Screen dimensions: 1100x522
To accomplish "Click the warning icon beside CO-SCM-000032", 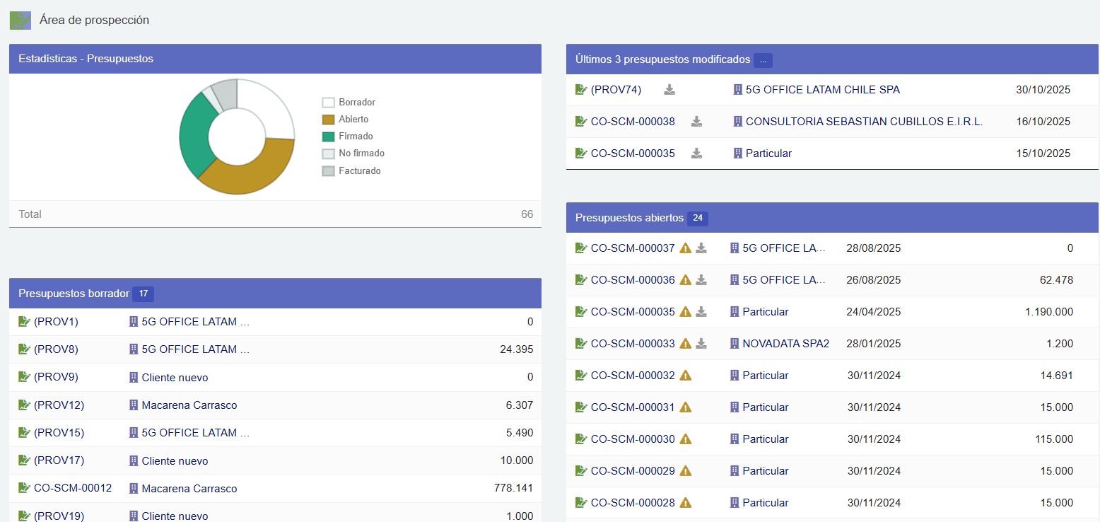I will 685,376.
